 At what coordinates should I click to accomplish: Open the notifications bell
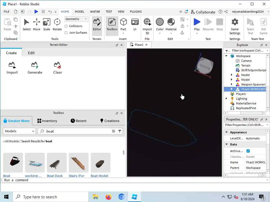(x=186, y=12)
